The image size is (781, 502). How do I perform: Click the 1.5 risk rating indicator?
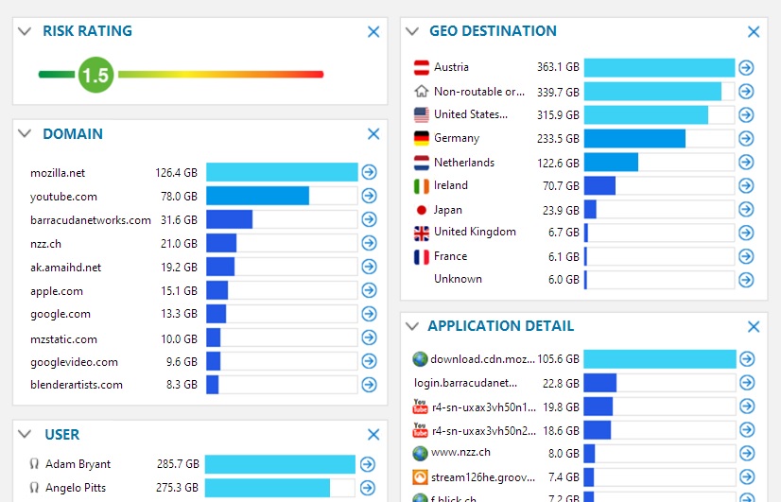(95, 75)
